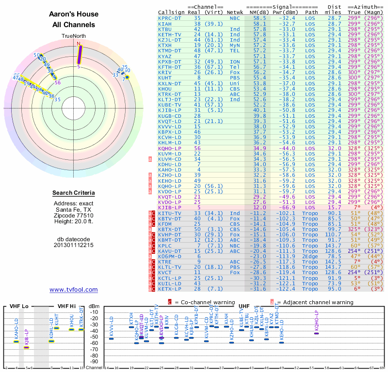388x372 pixels.
Task: Click the 'MyN' network cell for KTXH
Action: click(x=235, y=46)
